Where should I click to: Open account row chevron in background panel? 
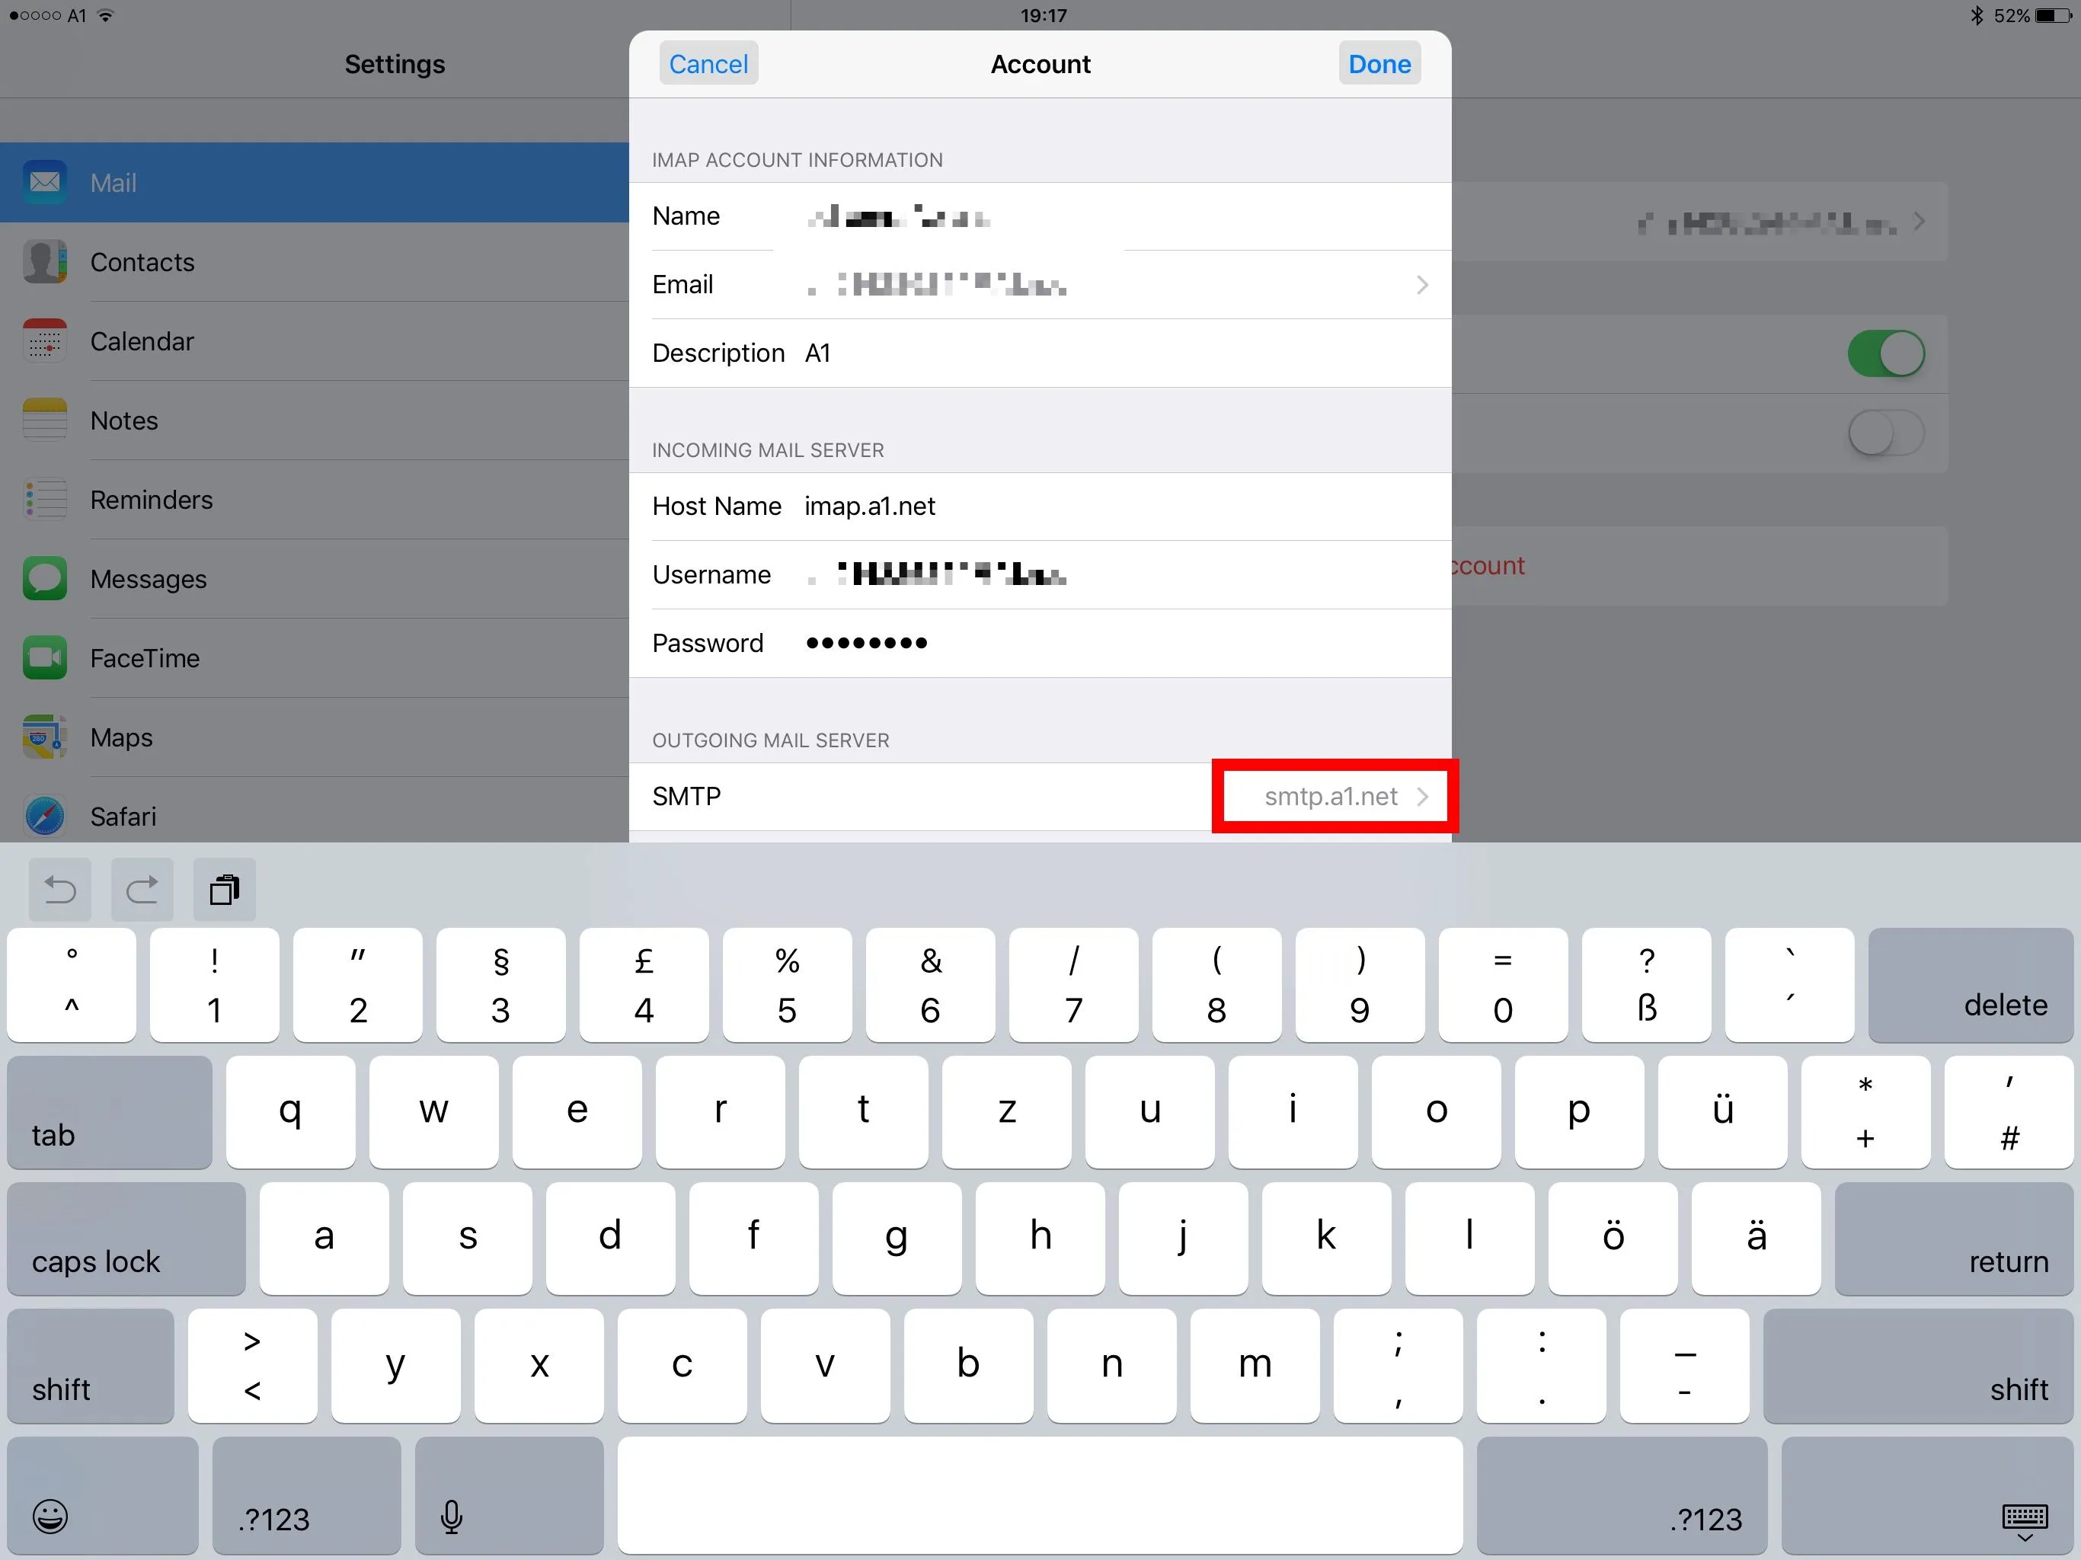[1917, 222]
